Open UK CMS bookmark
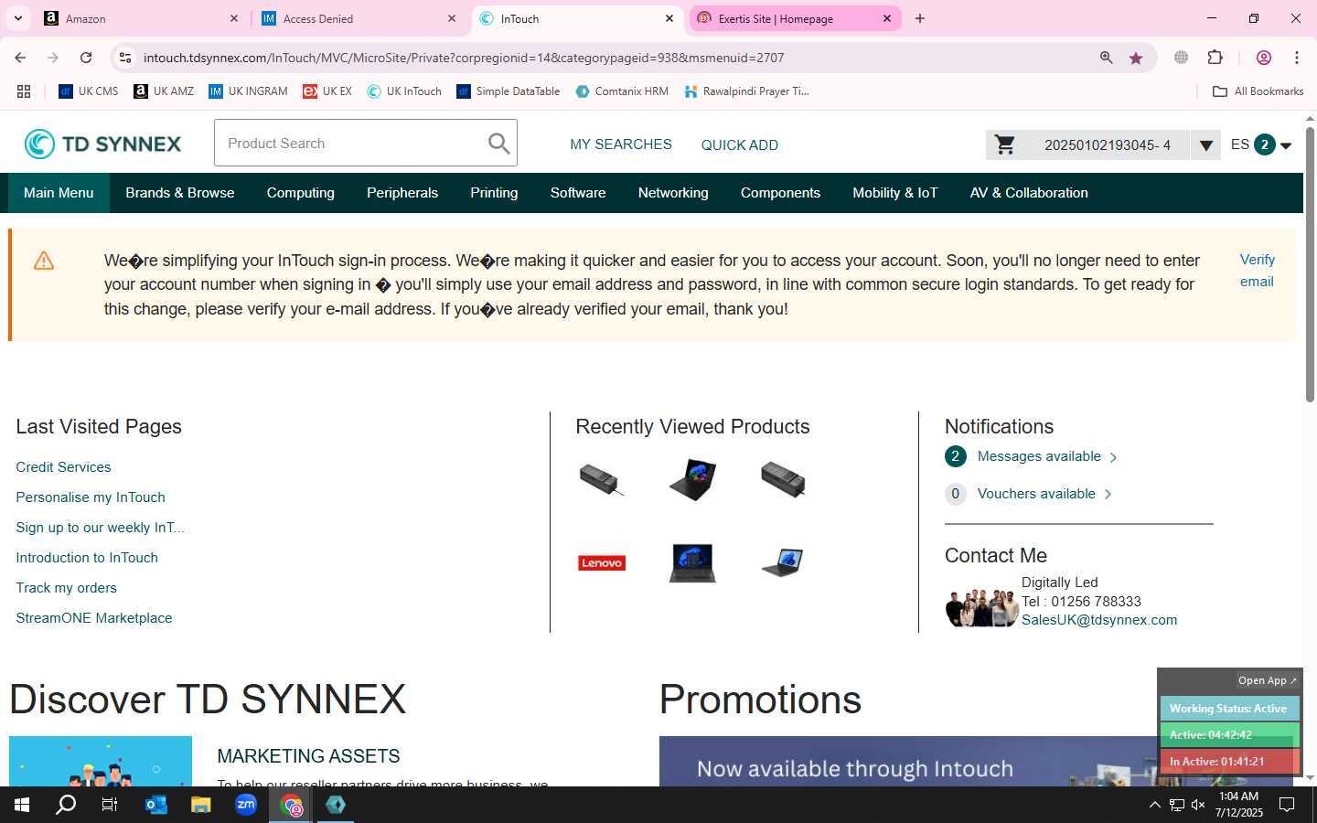Viewport: 1317px width, 823px height. click(89, 91)
